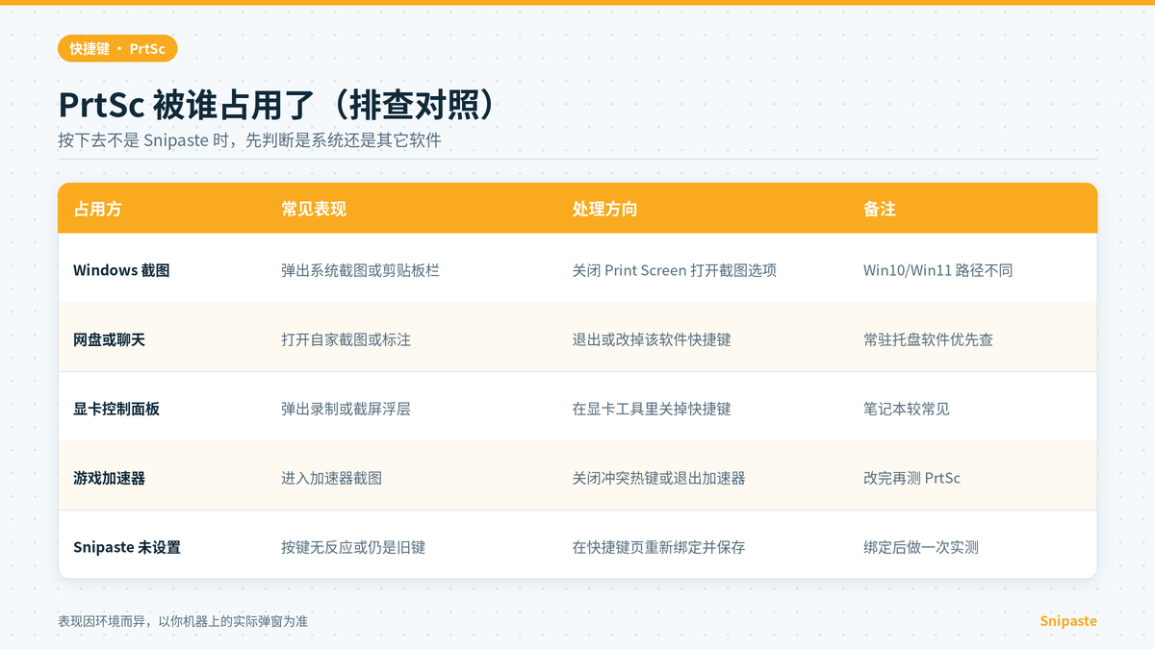Image resolution: width=1155 pixels, height=649 pixels.
Task: Click cell 在快捷键页重新绑定并保存
Action: point(658,547)
